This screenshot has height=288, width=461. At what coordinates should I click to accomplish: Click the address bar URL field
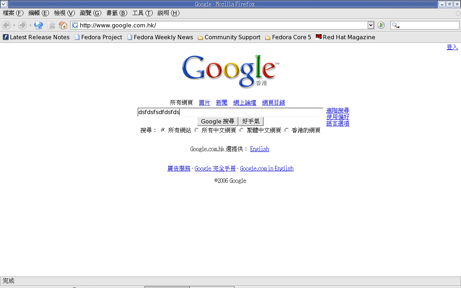[x=223, y=25]
